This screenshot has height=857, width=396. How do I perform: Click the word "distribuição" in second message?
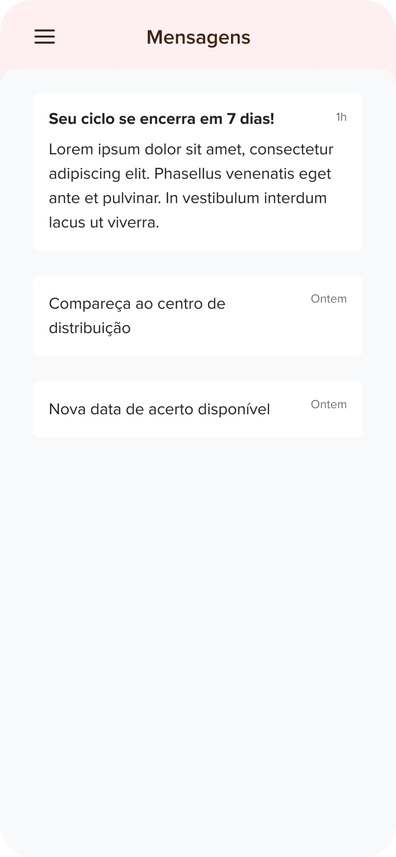(x=90, y=328)
